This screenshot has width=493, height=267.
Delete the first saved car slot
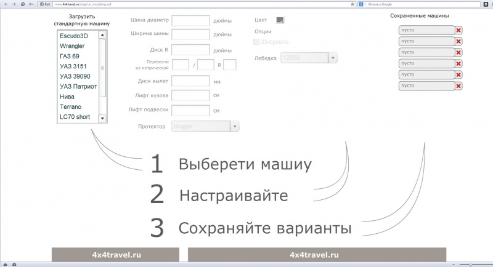[458, 30]
